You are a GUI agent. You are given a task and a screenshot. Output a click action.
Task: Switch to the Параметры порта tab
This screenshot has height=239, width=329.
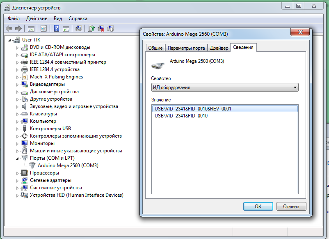(186, 48)
